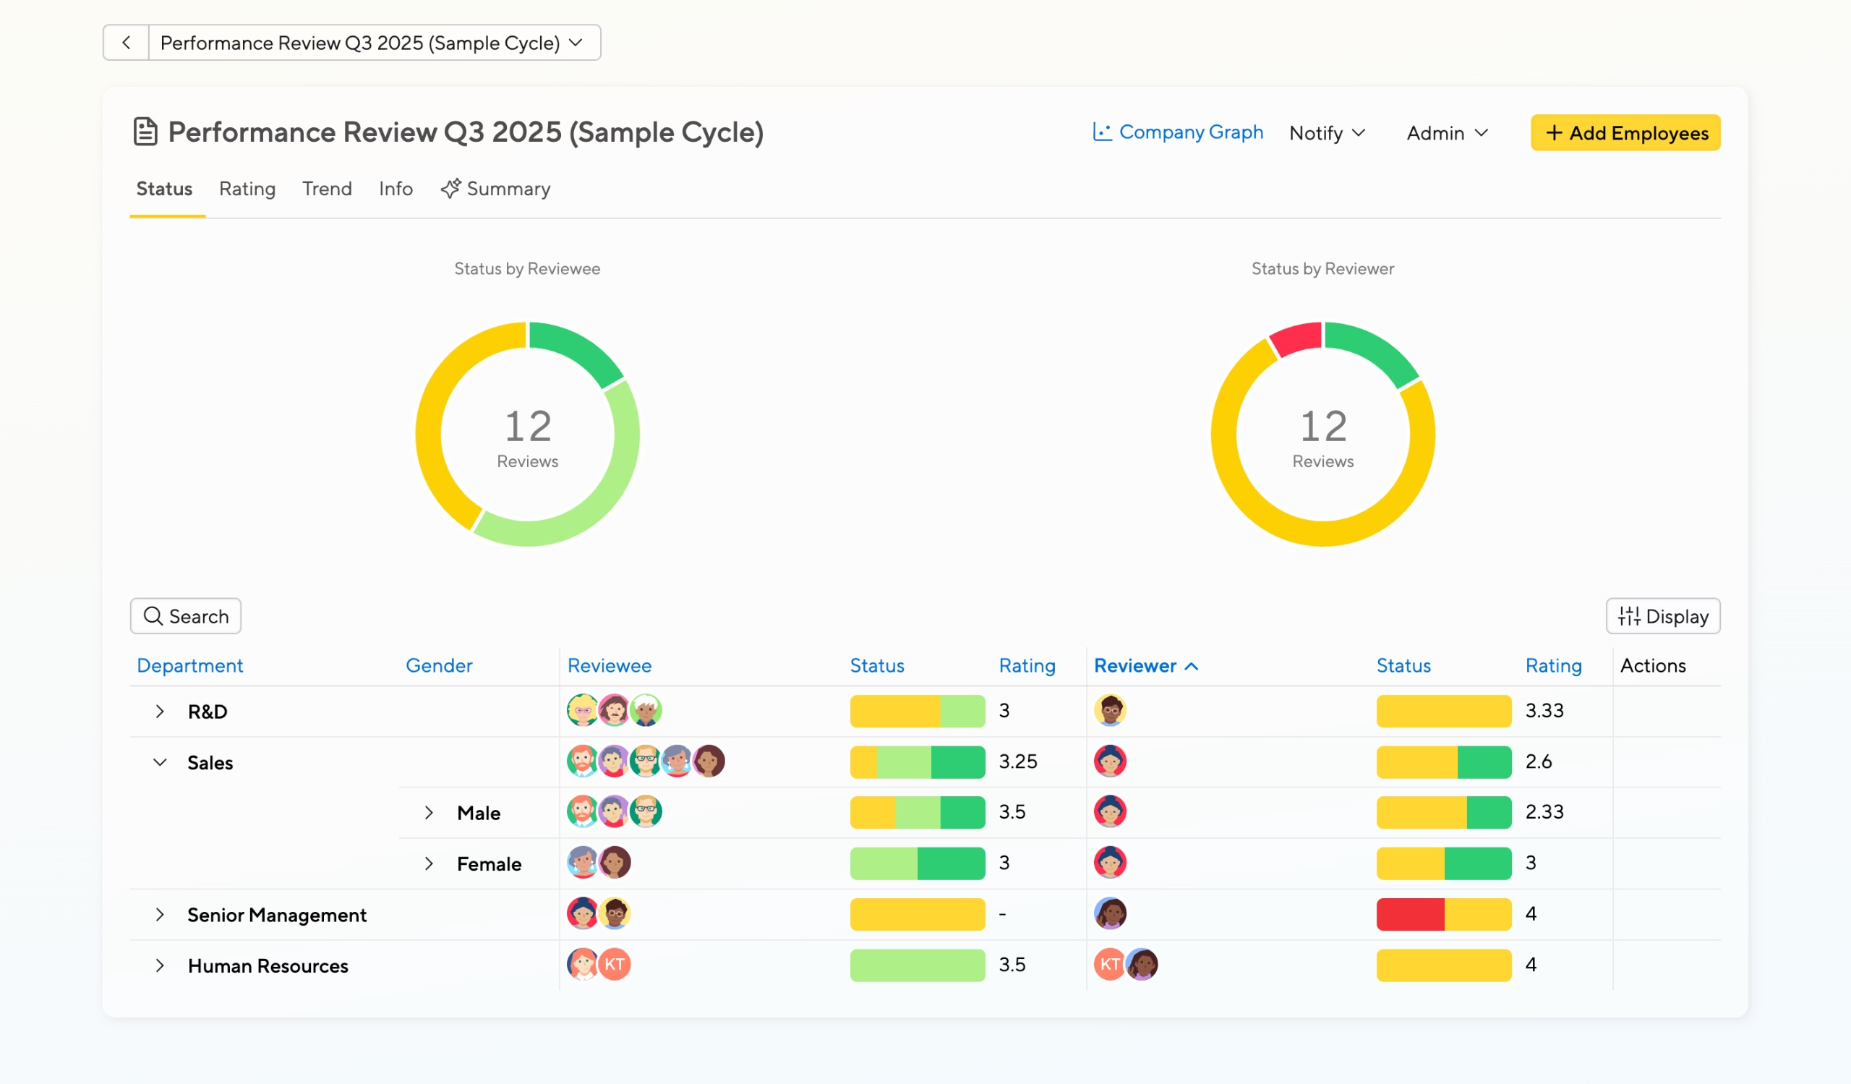Click the magnifier icon in Search box
This screenshot has width=1851, height=1084.
coord(153,616)
